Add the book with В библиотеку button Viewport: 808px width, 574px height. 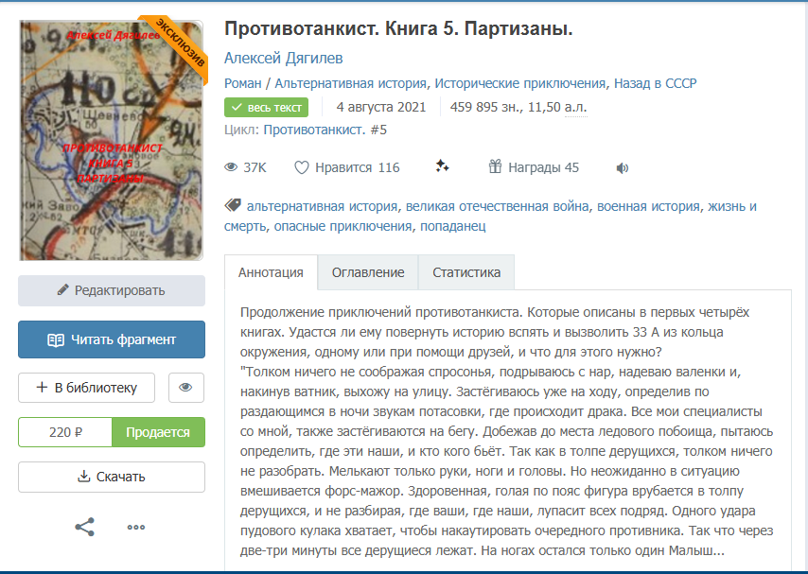tap(86, 388)
